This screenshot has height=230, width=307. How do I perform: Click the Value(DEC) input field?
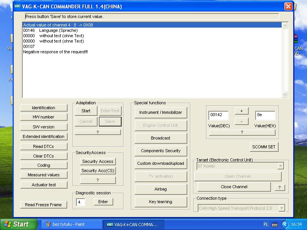pos(218,115)
